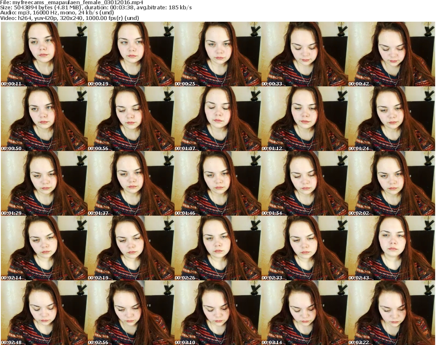Open the frame stamped 00:01:24
The image size is (436, 345).
[x=392, y=119]
